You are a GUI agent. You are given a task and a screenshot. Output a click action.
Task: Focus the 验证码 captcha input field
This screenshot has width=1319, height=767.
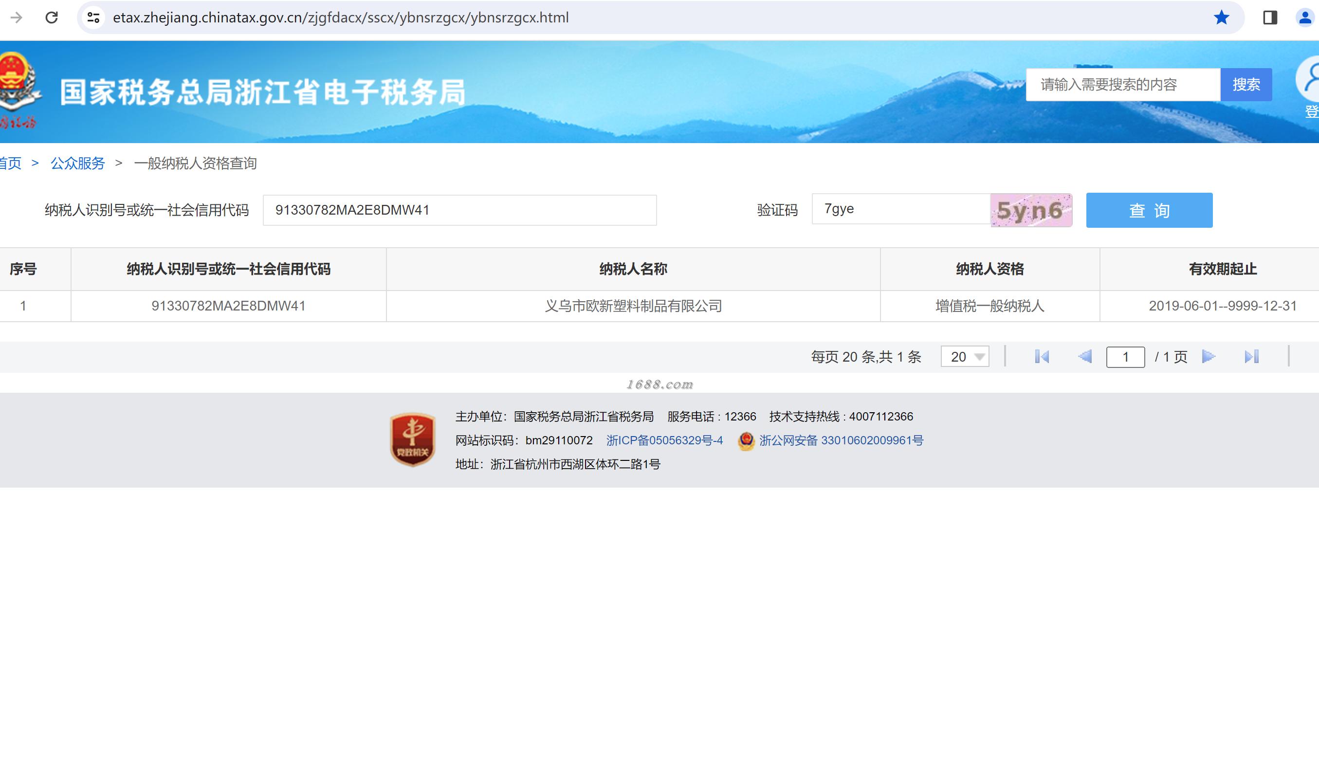tap(900, 209)
